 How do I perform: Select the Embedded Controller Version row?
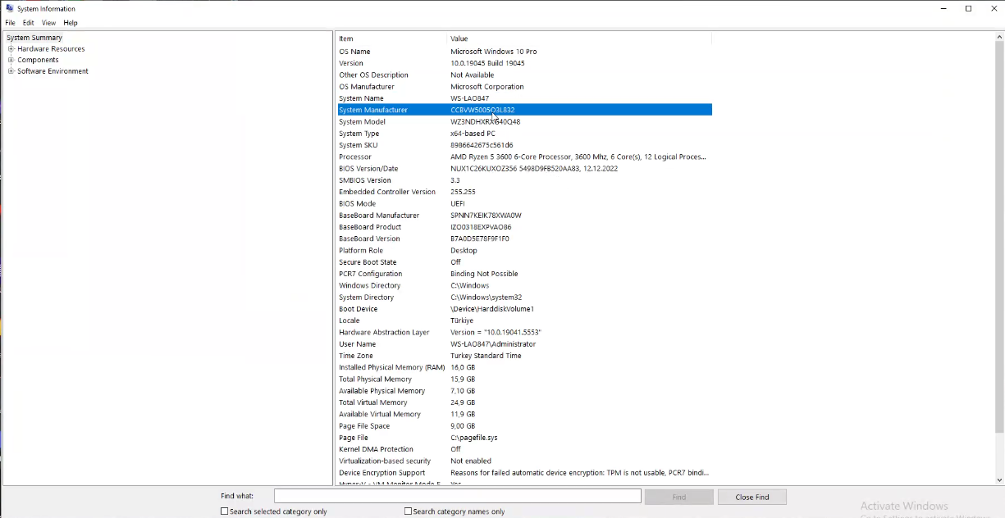click(x=525, y=192)
